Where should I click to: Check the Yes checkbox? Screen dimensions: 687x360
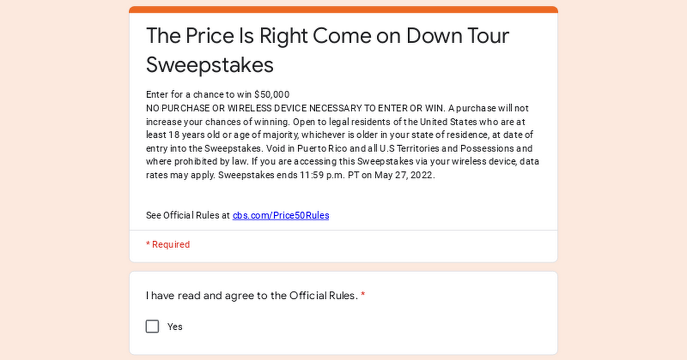(152, 326)
